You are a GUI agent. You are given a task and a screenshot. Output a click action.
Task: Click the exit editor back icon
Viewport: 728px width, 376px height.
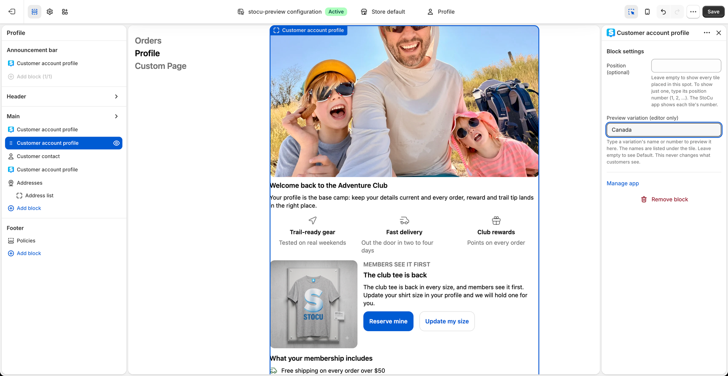(12, 12)
